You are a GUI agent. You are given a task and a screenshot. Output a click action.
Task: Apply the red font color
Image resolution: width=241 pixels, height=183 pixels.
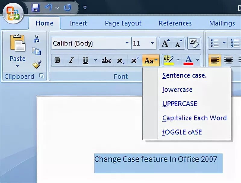188,60
